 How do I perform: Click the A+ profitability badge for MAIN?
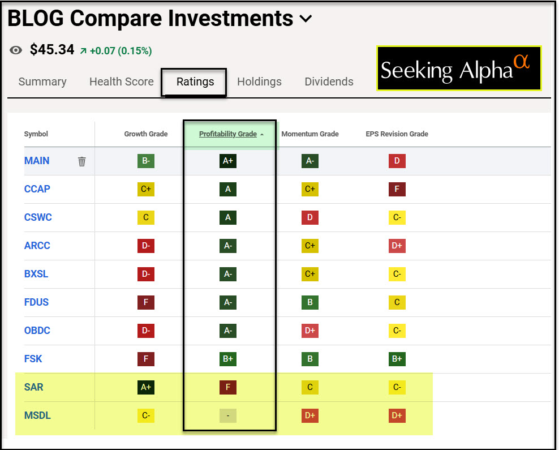(x=228, y=161)
